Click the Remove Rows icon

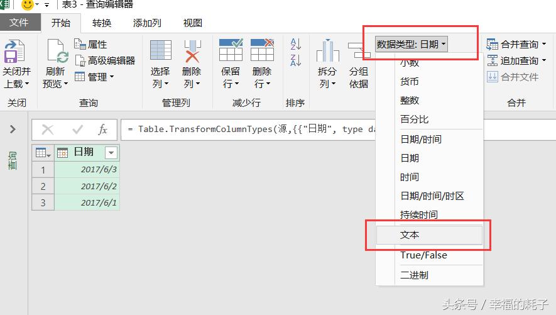pos(263,50)
